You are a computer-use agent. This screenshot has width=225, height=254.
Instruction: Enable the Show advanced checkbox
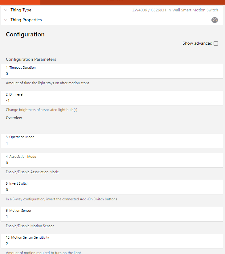pyautogui.click(x=216, y=43)
